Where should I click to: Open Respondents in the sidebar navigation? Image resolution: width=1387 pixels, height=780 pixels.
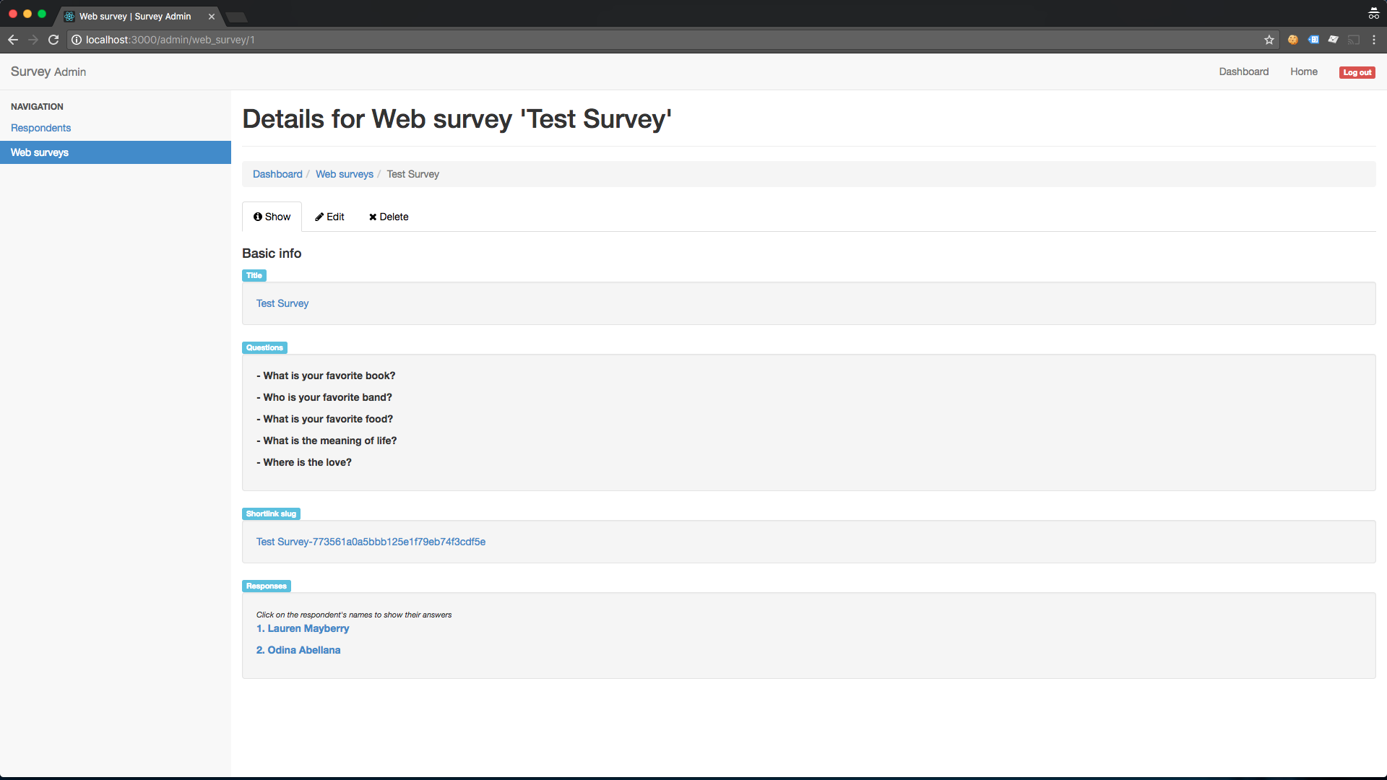click(40, 128)
